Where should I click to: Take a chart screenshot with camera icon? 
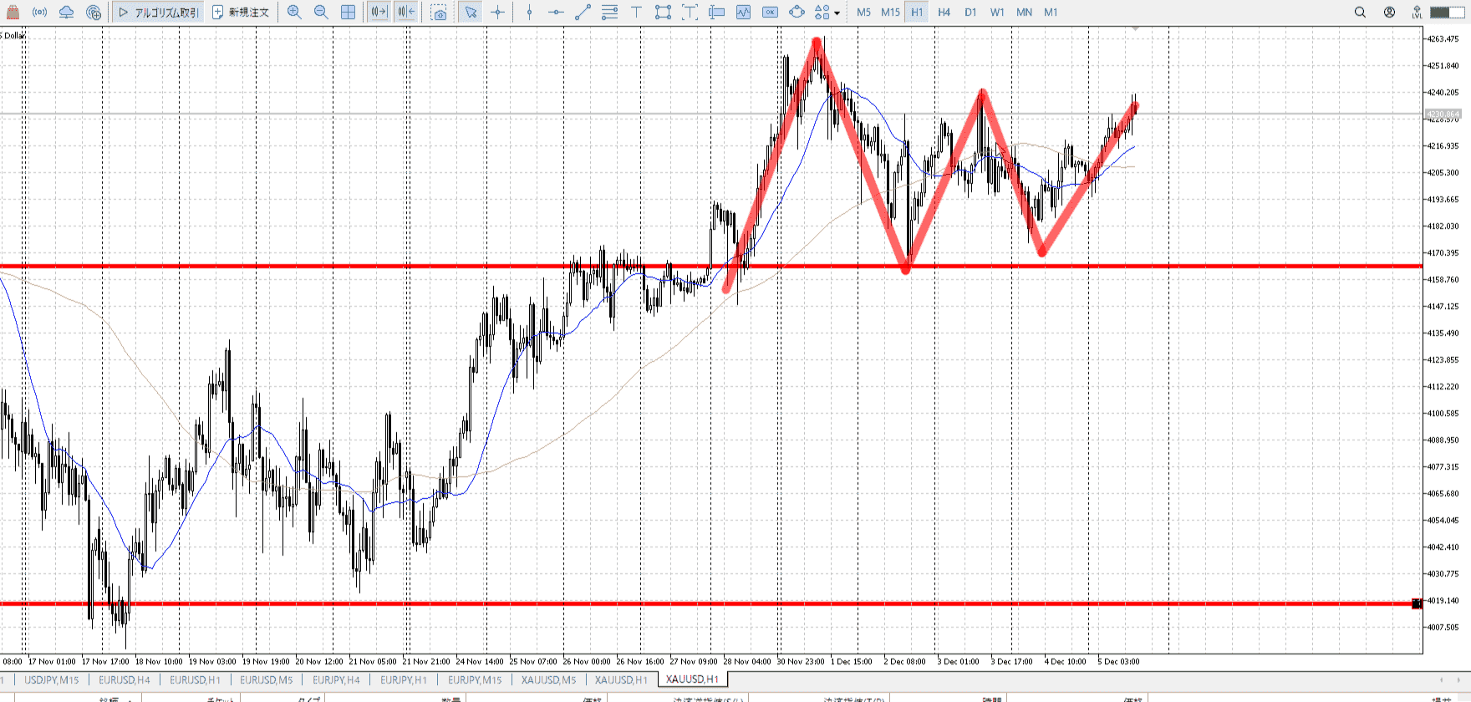[439, 13]
